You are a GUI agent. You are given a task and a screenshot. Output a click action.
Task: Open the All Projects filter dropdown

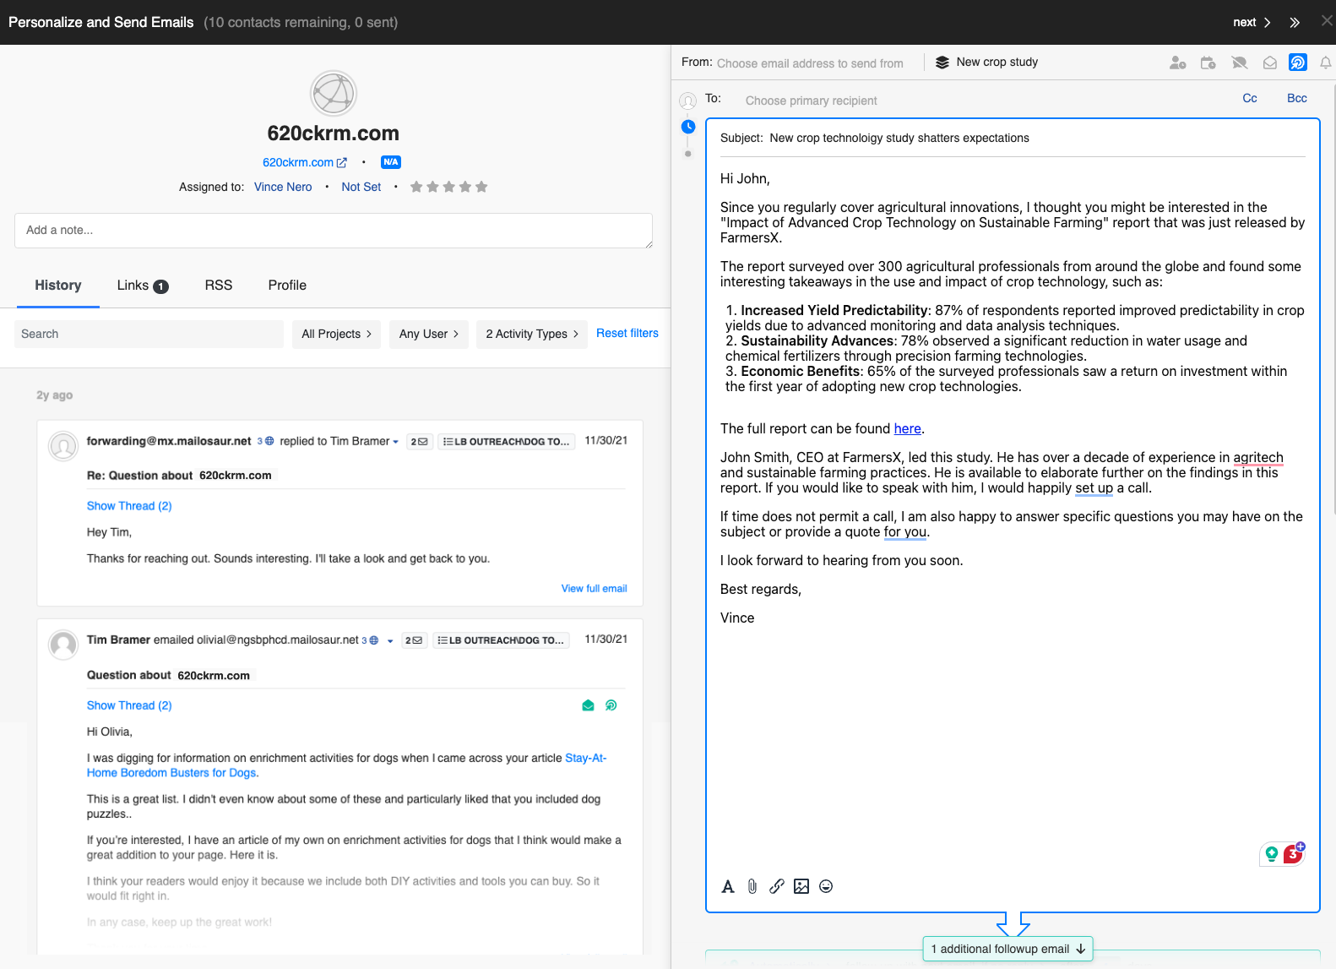point(336,334)
